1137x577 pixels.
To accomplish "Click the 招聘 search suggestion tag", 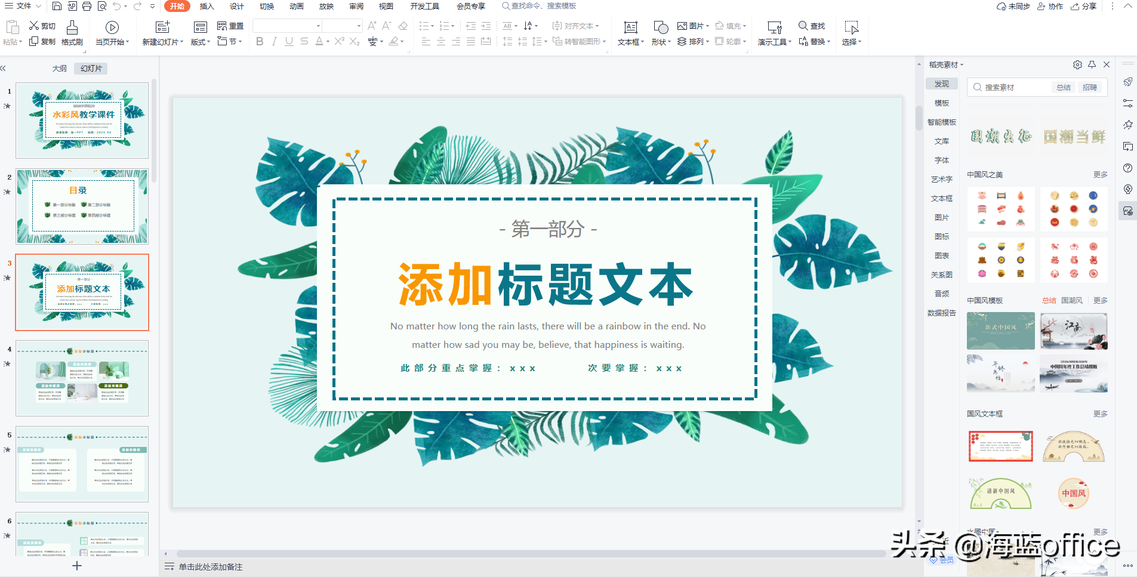I will tap(1090, 87).
